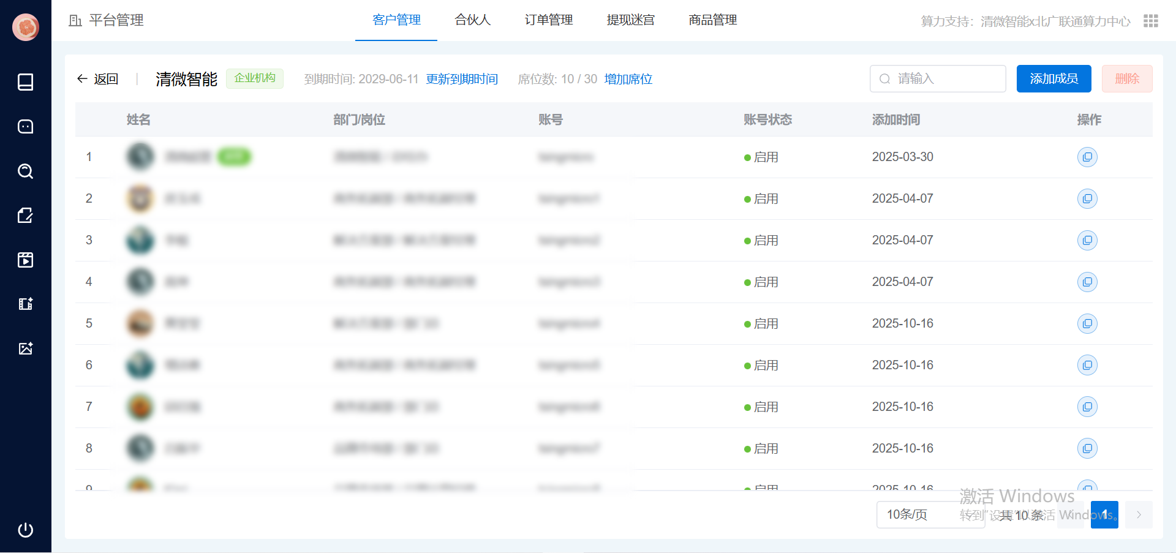Click the power logout icon
The width and height of the screenshot is (1176, 553).
25,530
